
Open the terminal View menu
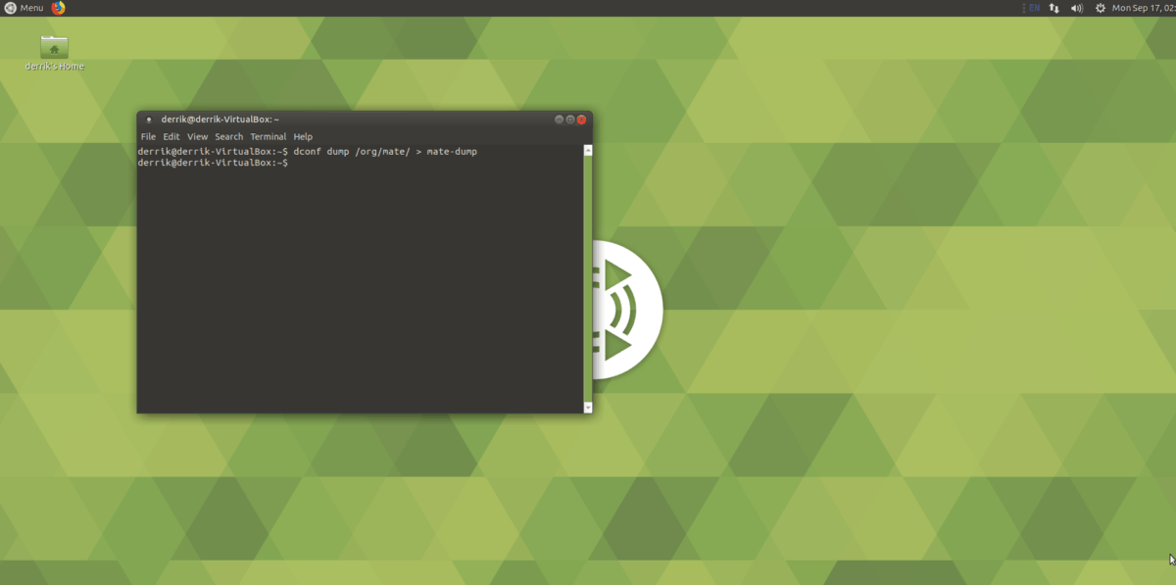tap(198, 137)
